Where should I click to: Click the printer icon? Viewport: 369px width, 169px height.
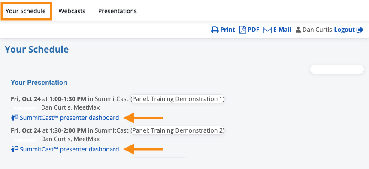click(x=215, y=30)
